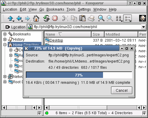Open the location history dropdown arrow
Image resolution: width=148 pixels, height=118 pixels.
144,27
